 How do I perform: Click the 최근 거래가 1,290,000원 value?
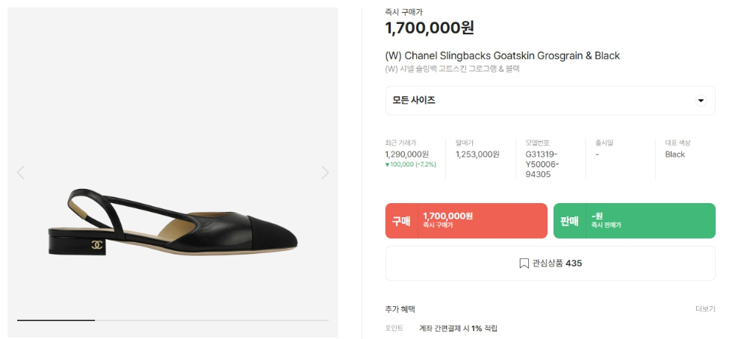click(x=407, y=155)
